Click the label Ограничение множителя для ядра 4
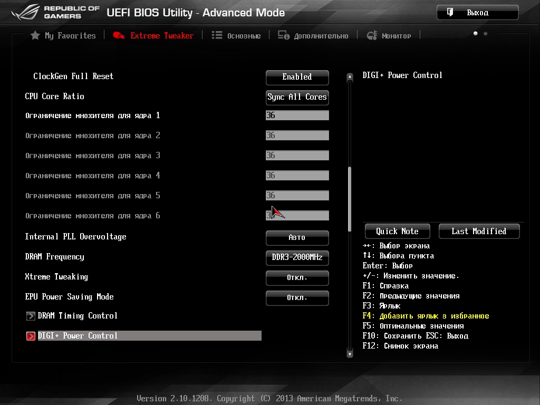Image resolution: width=540 pixels, height=405 pixels. coord(93,175)
